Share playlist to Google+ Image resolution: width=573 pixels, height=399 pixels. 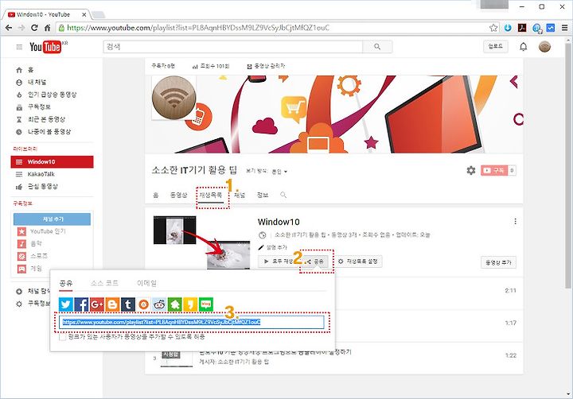tap(97, 304)
